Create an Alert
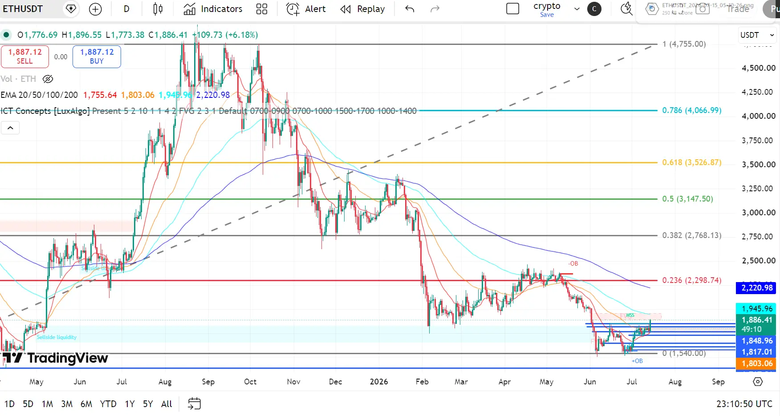The height and width of the screenshot is (416, 780). point(306,9)
